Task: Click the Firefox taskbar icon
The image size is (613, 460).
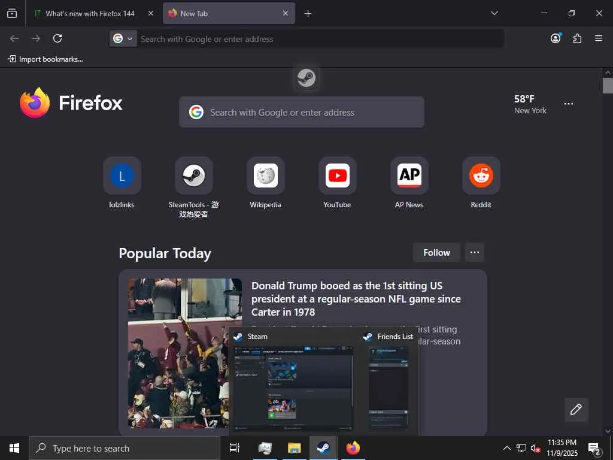Action: click(353, 448)
